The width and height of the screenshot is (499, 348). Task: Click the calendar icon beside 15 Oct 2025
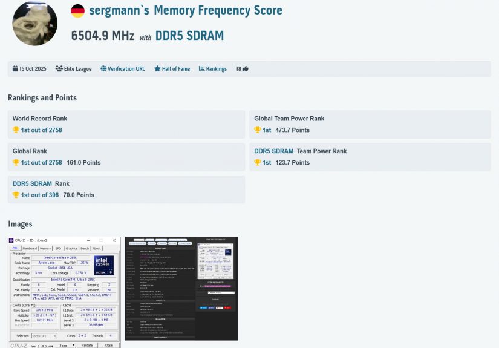click(15, 69)
